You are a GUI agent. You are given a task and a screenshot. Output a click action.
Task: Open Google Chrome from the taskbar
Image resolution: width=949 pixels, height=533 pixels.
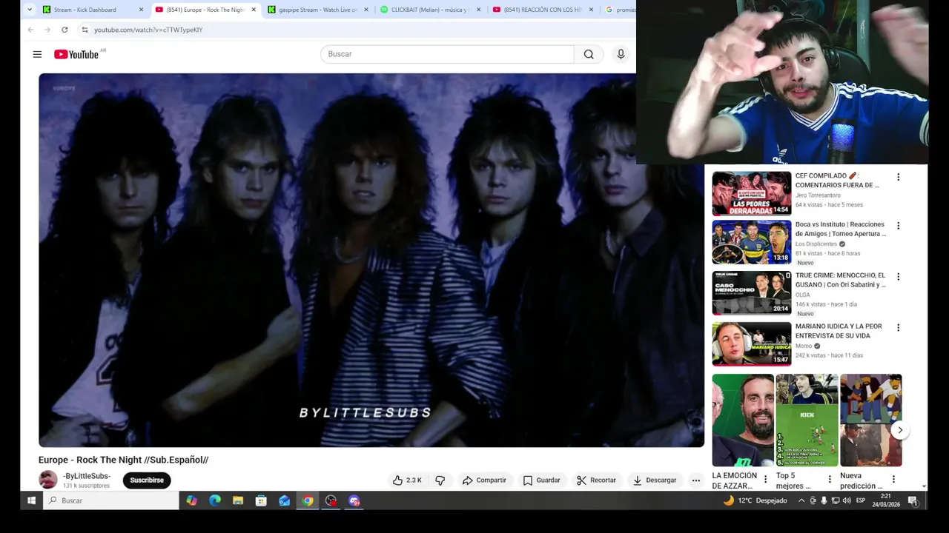pyautogui.click(x=308, y=500)
